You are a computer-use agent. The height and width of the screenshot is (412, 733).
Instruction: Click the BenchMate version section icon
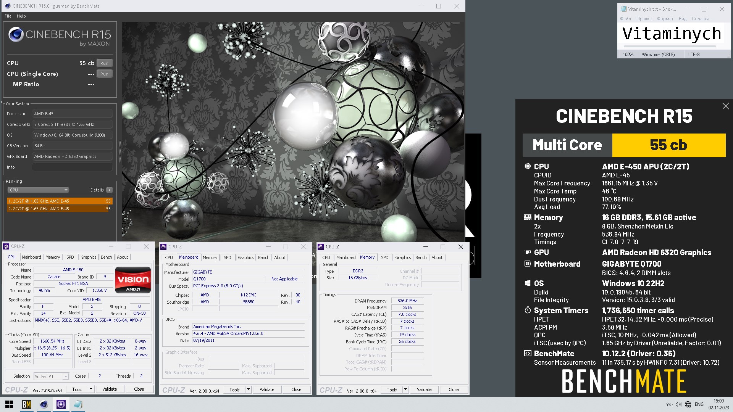point(528,354)
